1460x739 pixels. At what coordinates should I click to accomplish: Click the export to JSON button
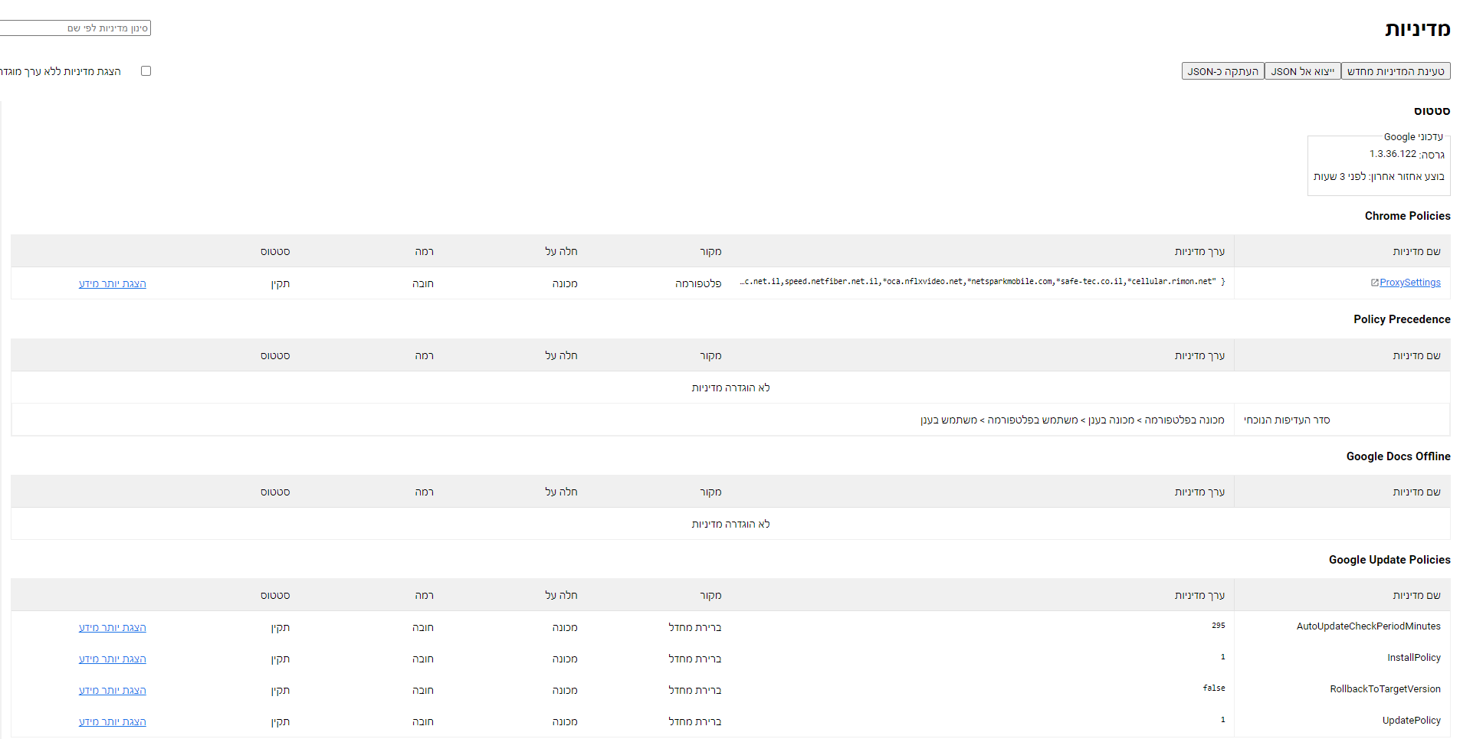(x=1302, y=71)
